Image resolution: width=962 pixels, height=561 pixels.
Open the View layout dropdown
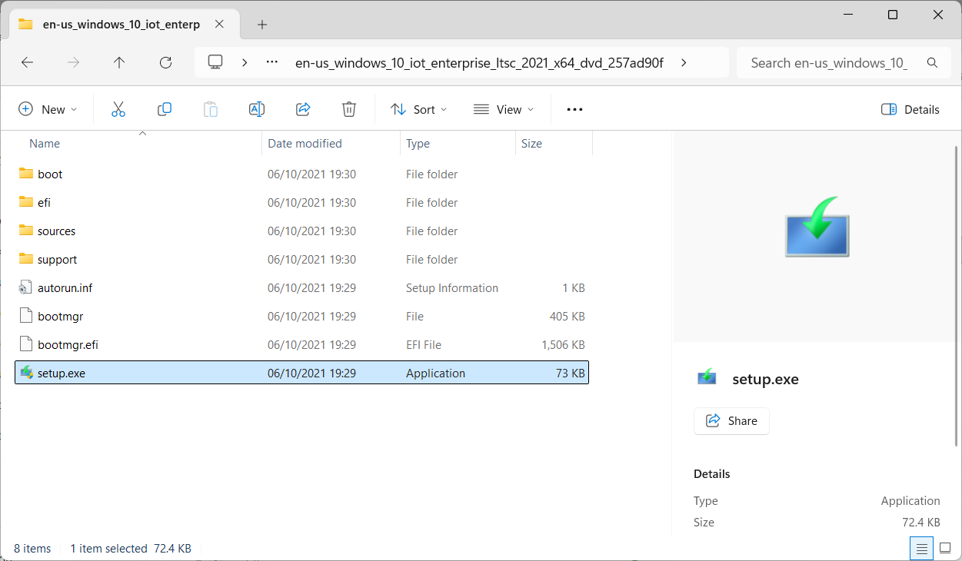point(503,109)
